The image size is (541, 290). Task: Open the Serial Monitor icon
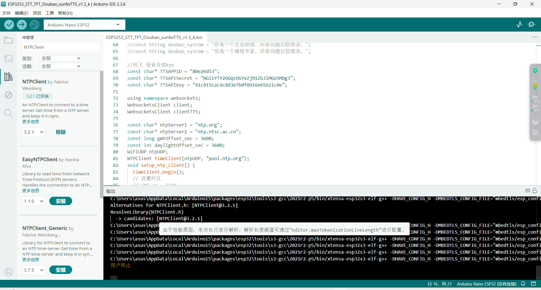tap(532, 25)
